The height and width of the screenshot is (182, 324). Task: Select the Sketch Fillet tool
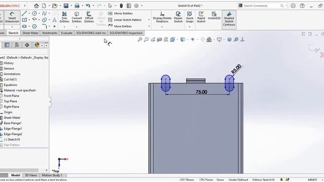44,26
